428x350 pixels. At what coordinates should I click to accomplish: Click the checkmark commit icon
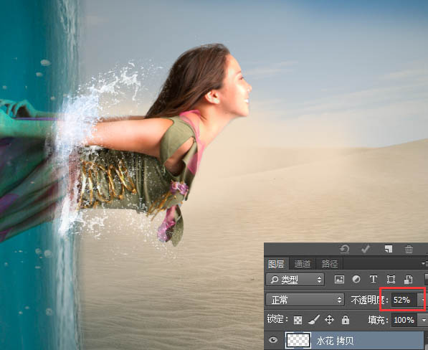[x=366, y=249]
